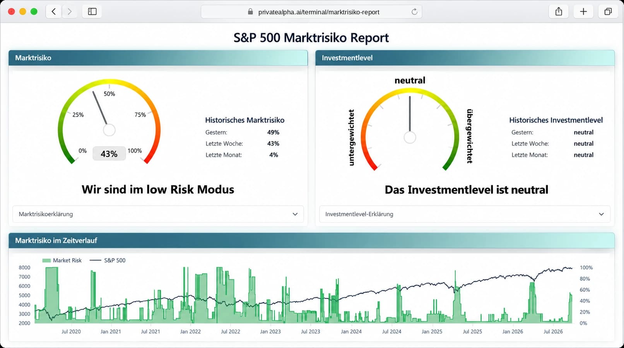The height and width of the screenshot is (348, 624).
Task: Click the 'Wir sind im low Risk Modus' text
Action: [158, 190]
